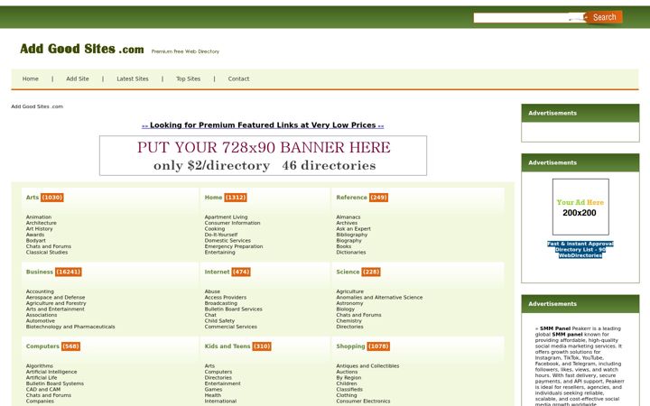Image resolution: width=650 pixels, height=406 pixels.
Task: Click the orange Search button
Action: (x=605, y=17)
